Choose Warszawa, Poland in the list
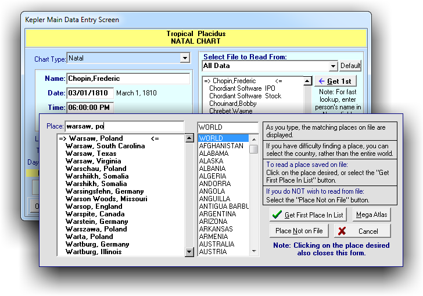 pyautogui.click(x=96, y=229)
